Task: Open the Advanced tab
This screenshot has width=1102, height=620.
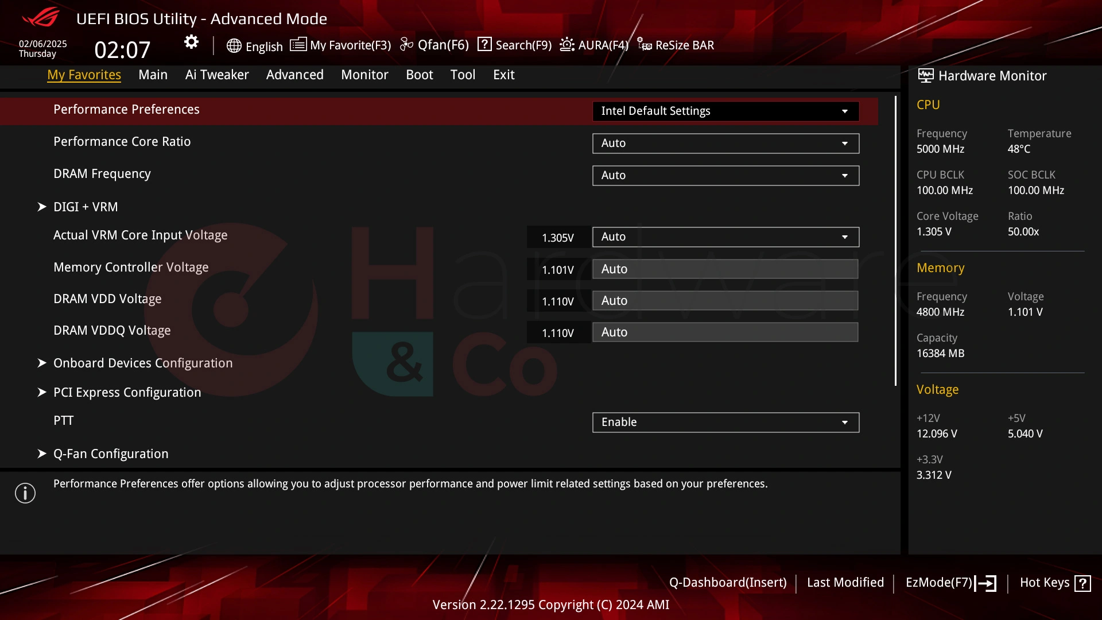Action: [x=294, y=75]
